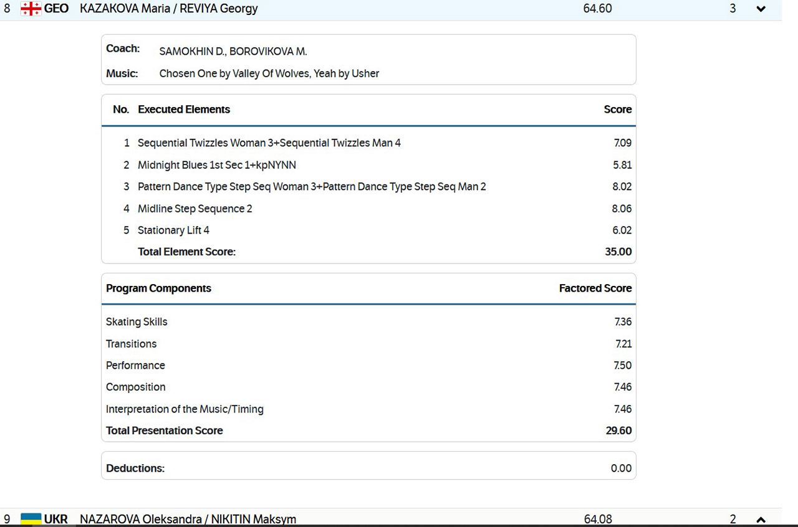The image size is (798, 527).
Task: Click the 64.08 score for Ukraine
Action: [598, 519]
